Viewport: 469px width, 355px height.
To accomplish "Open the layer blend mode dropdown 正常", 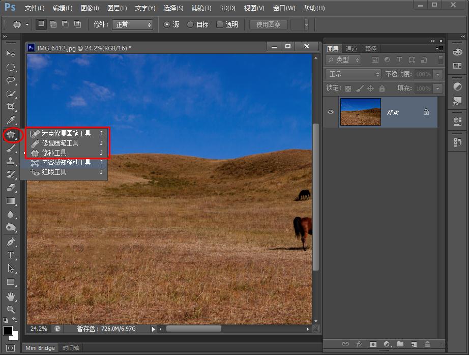I will 353,74.
